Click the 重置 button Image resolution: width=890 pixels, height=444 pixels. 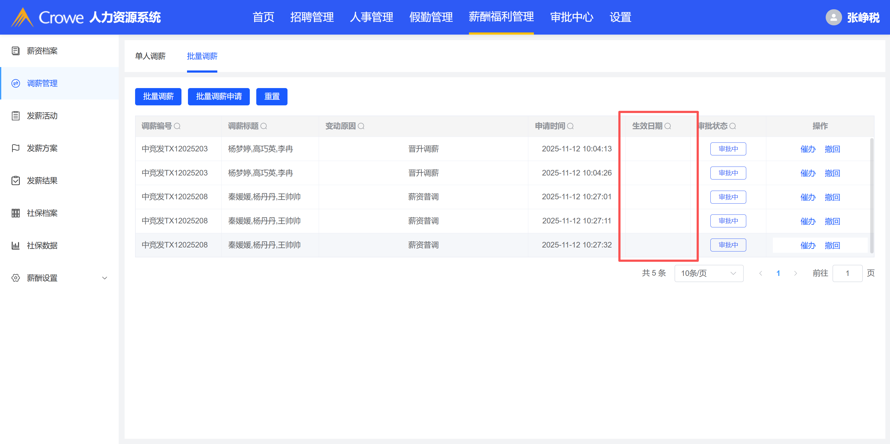[x=271, y=96]
